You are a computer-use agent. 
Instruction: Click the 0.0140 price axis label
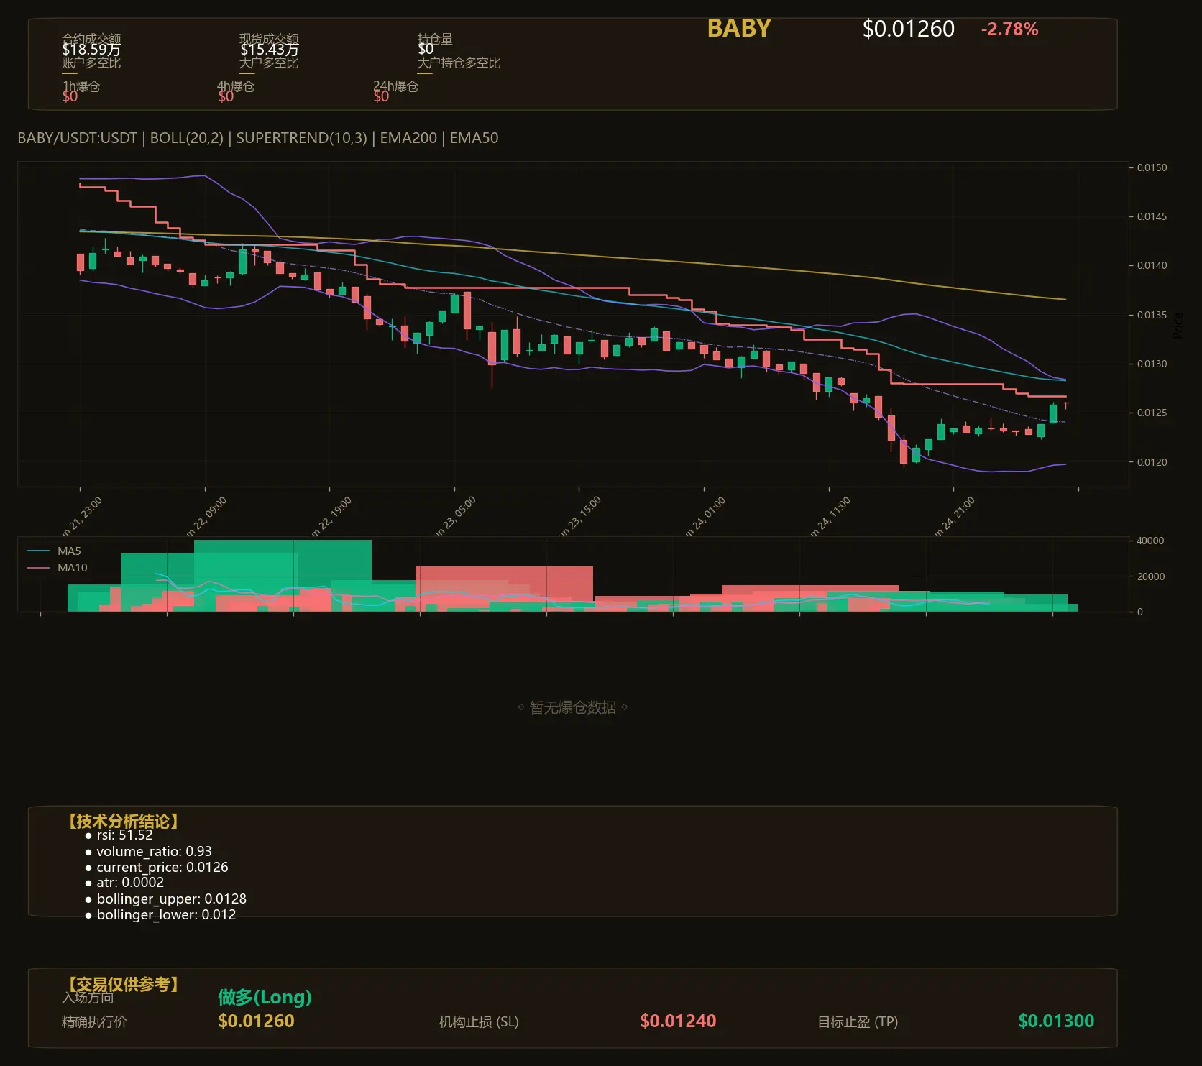pos(1152,265)
